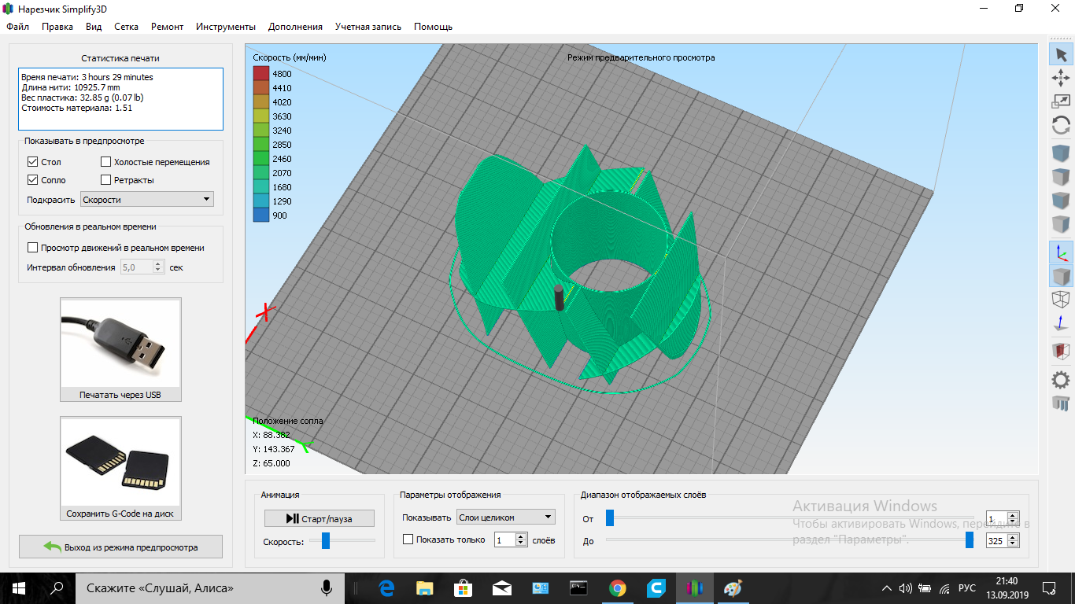Enable Холостые перемещения checkbox
The width and height of the screenshot is (1075, 604).
(106, 162)
